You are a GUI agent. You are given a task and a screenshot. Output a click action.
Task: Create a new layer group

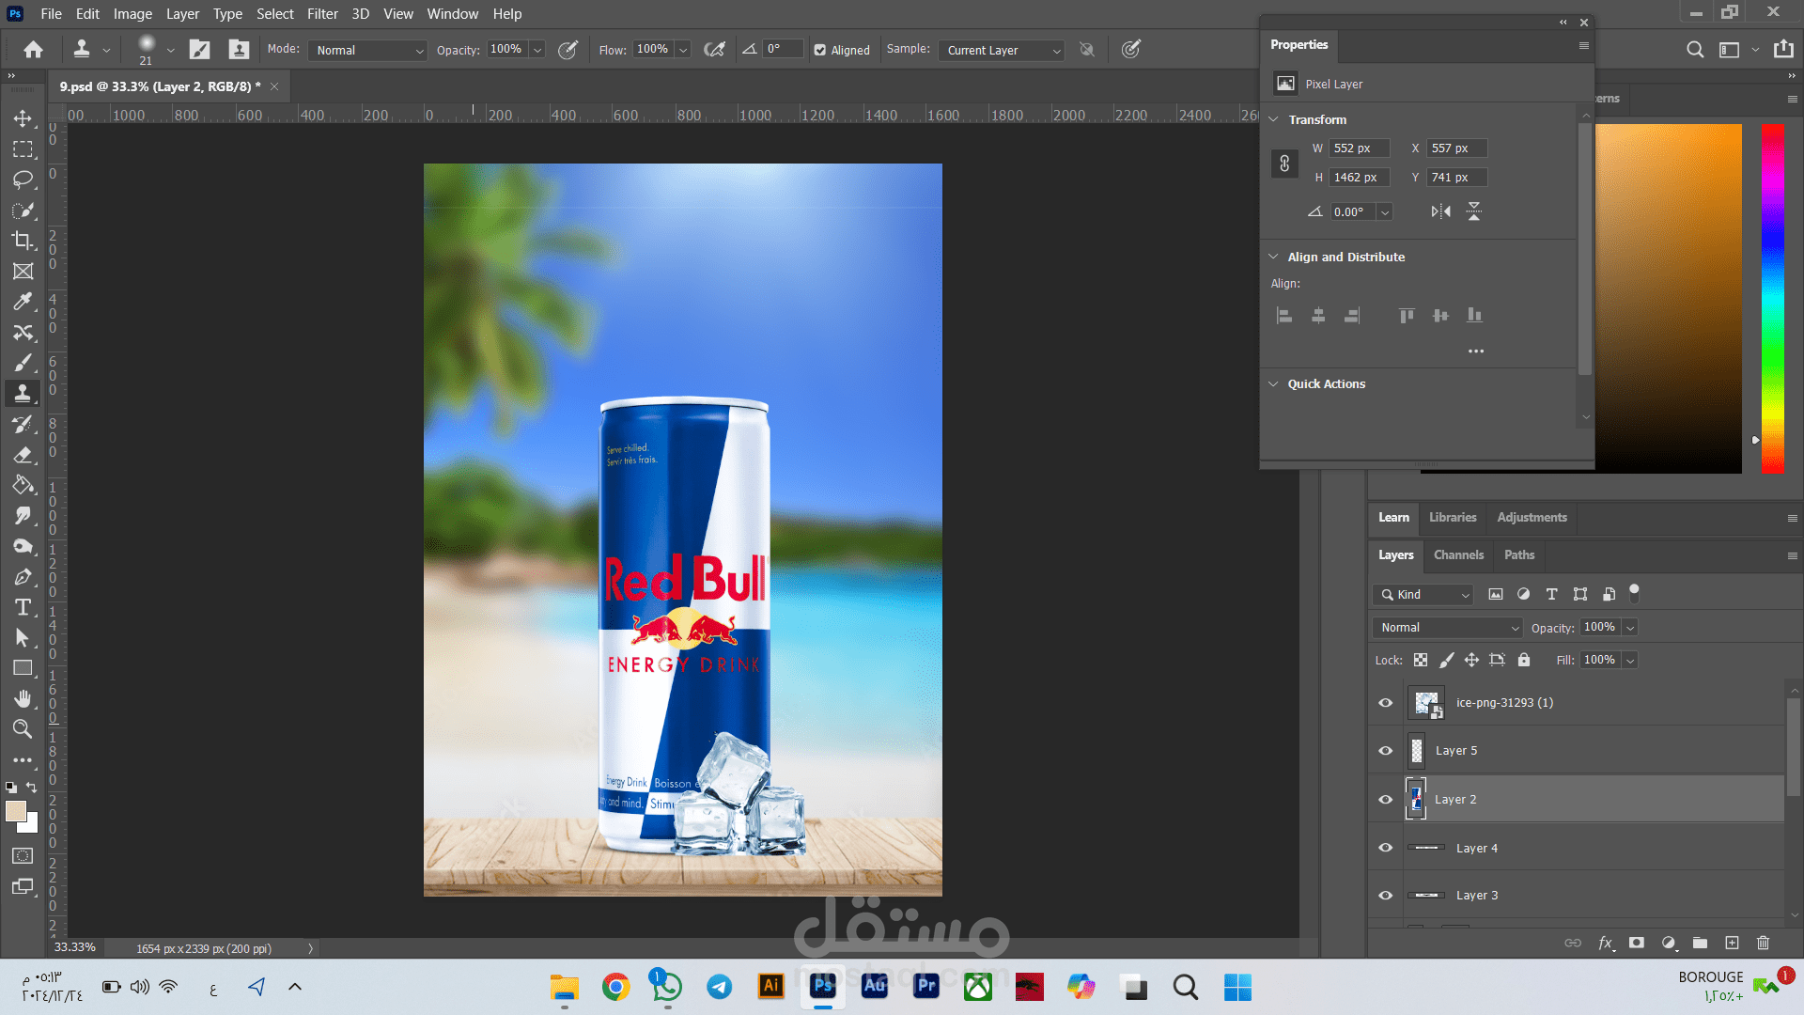(x=1700, y=943)
